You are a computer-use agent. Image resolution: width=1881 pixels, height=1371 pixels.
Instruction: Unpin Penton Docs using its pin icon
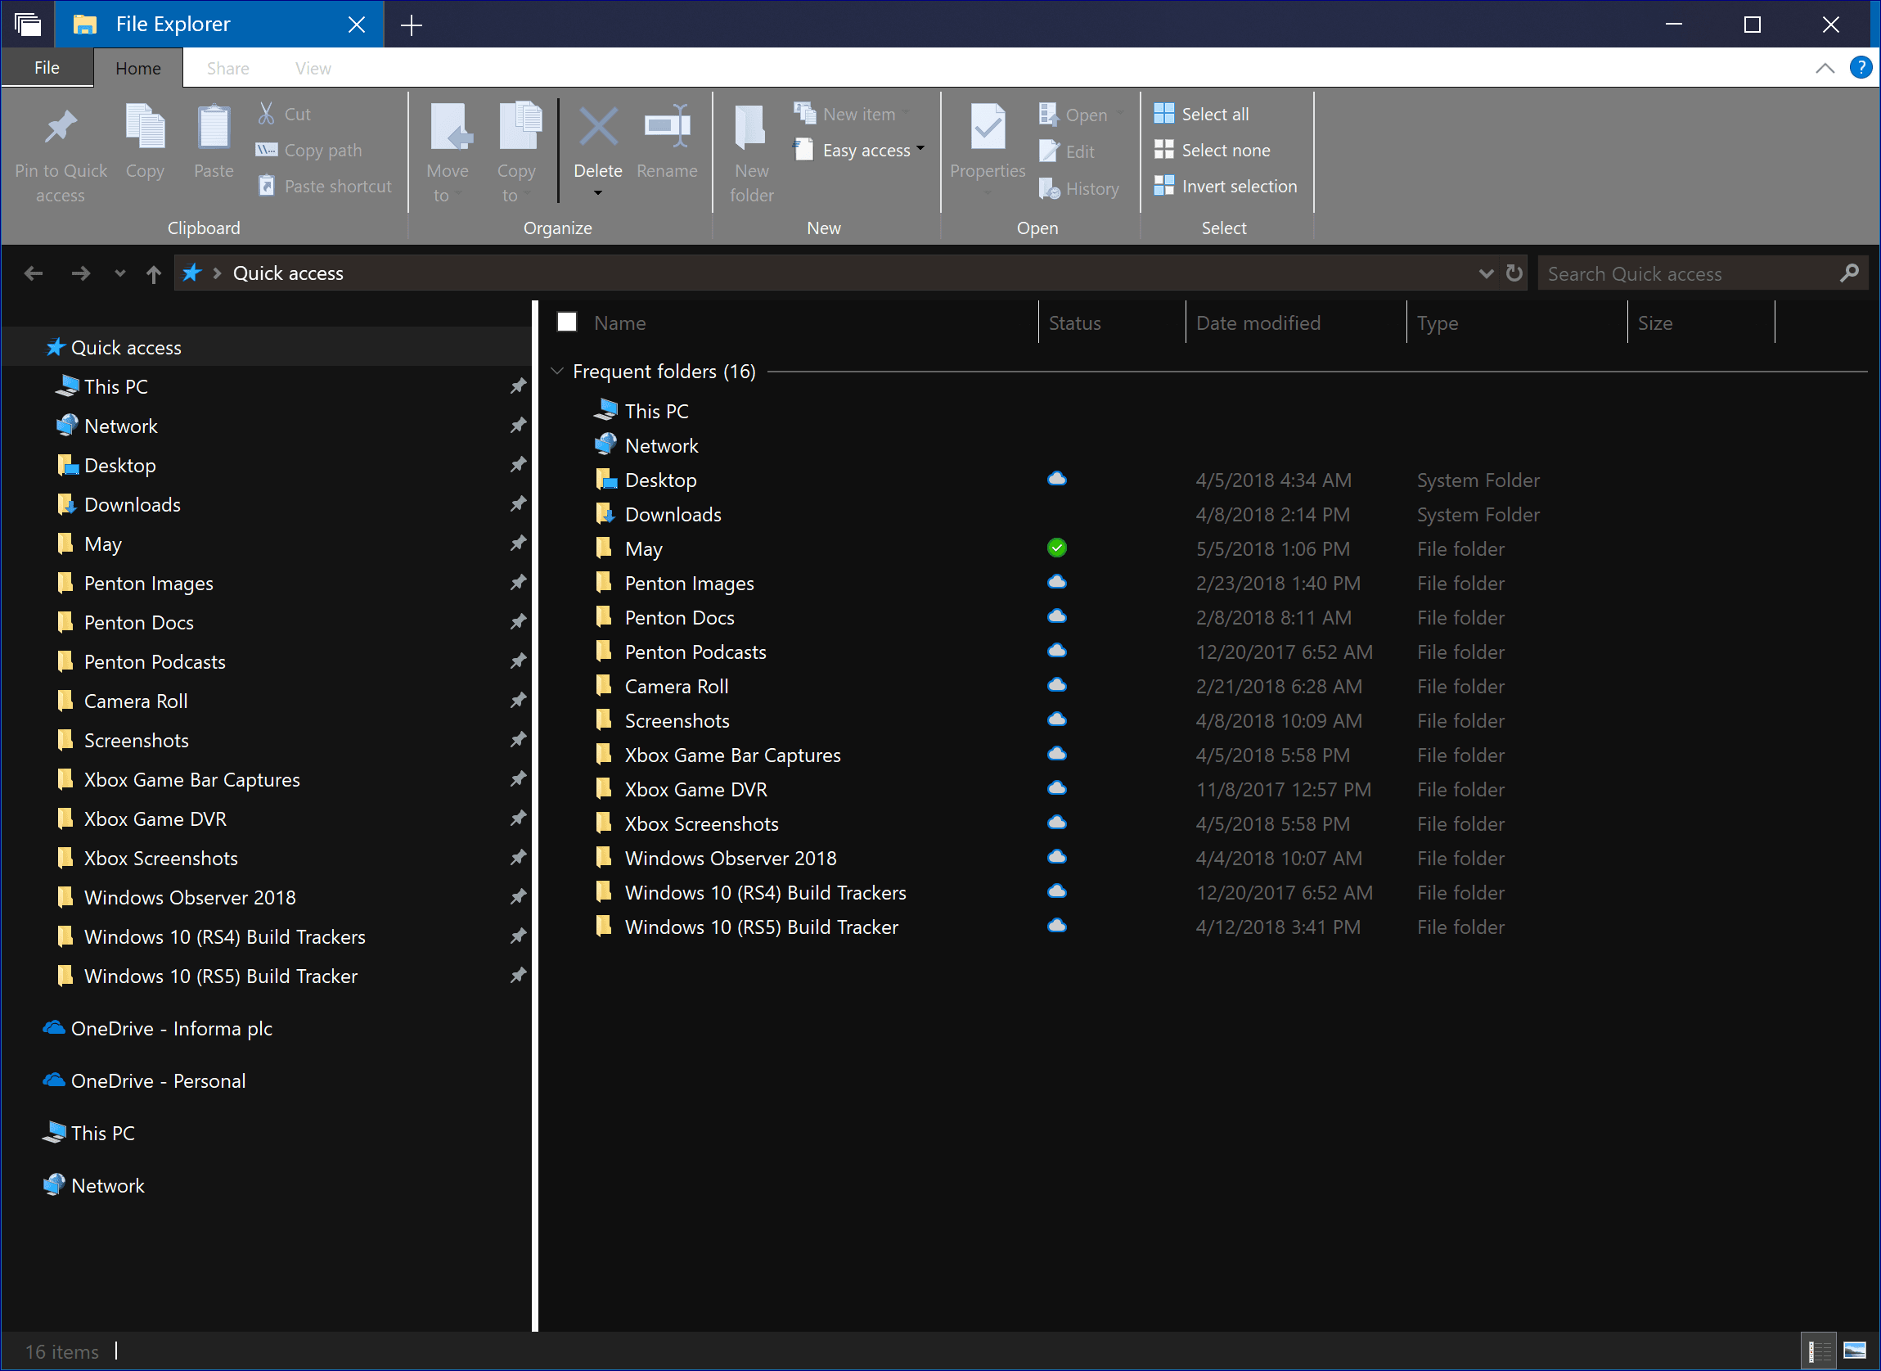(x=518, y=621)
